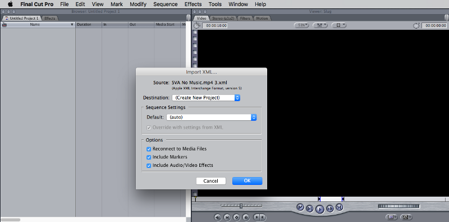Expand the Sequence Settings Default dropdown
This screenshot has width=449, height=222.
point(212,117)
